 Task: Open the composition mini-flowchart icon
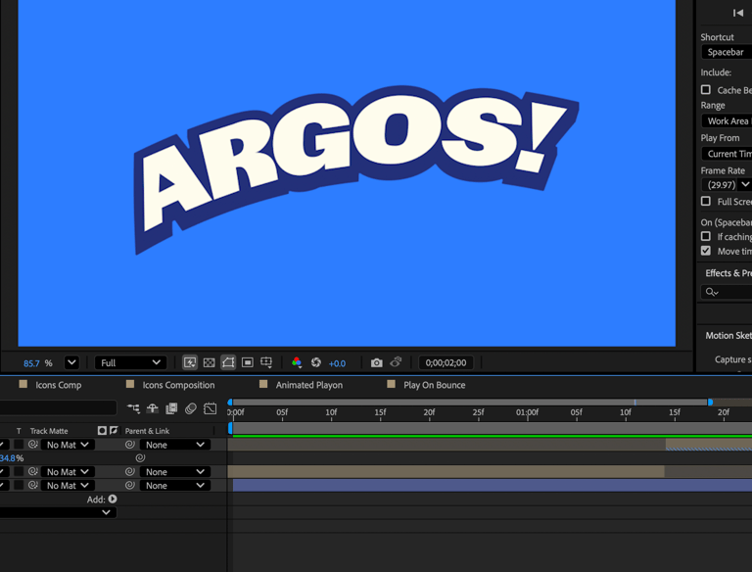pos(133,408)
